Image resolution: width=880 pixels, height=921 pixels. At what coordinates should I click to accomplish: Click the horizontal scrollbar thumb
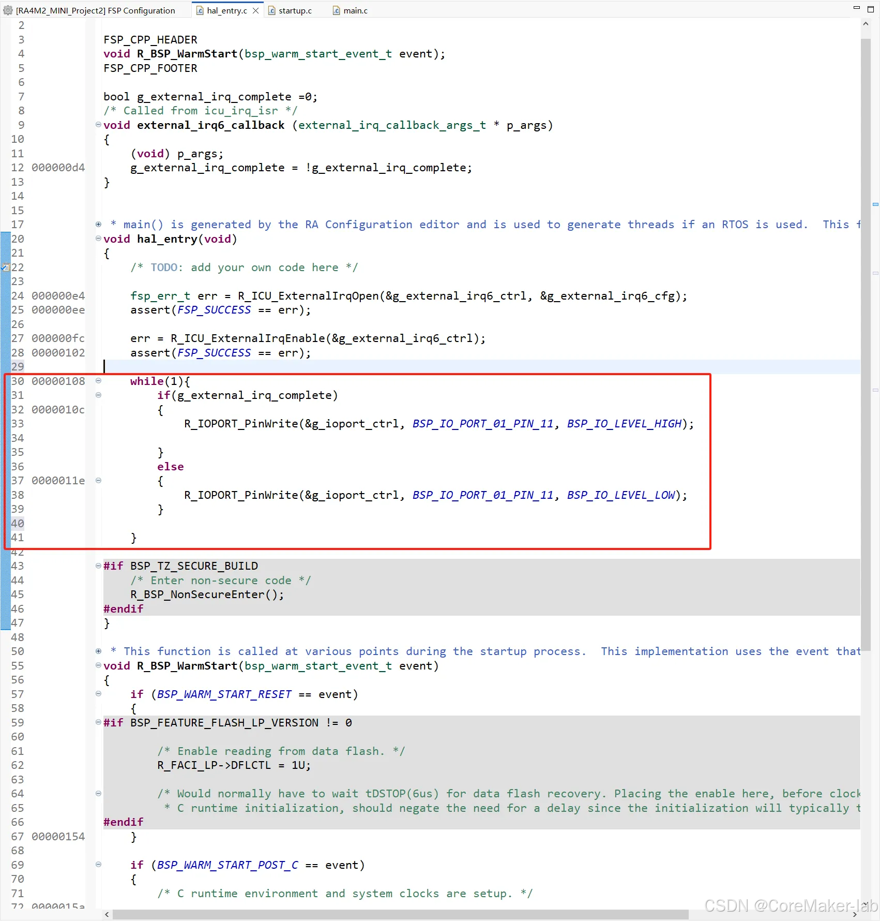point(400,915)
